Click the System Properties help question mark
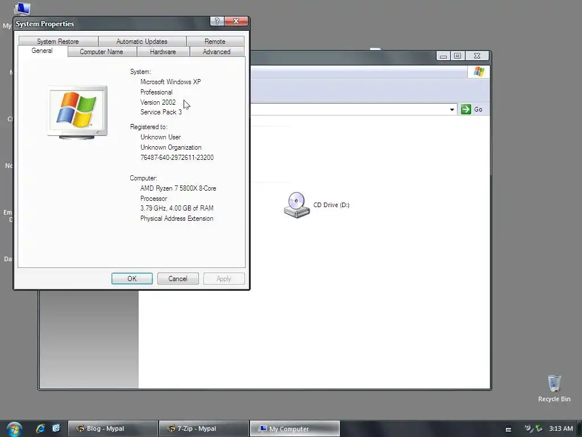This screenshot has height=437, width=582. (x=217, y=21)
